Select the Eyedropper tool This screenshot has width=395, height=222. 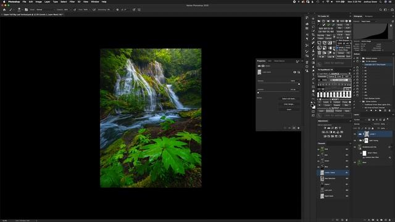[x=313, y=38]
